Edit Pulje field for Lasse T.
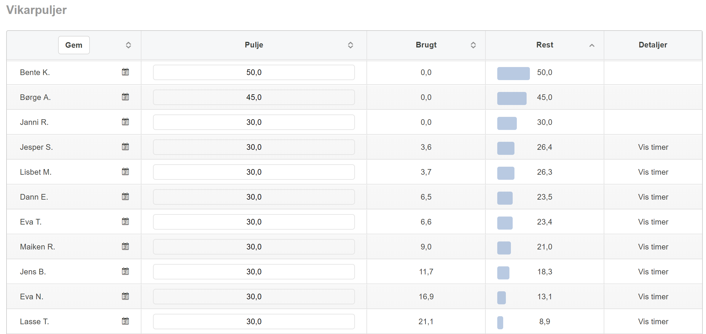Image resolution: width=706 pixels, height=334 pixels. (x=254, y=322)
